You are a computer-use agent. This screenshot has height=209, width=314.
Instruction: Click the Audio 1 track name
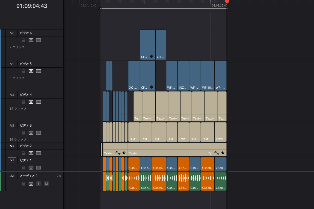pos(29,175)
